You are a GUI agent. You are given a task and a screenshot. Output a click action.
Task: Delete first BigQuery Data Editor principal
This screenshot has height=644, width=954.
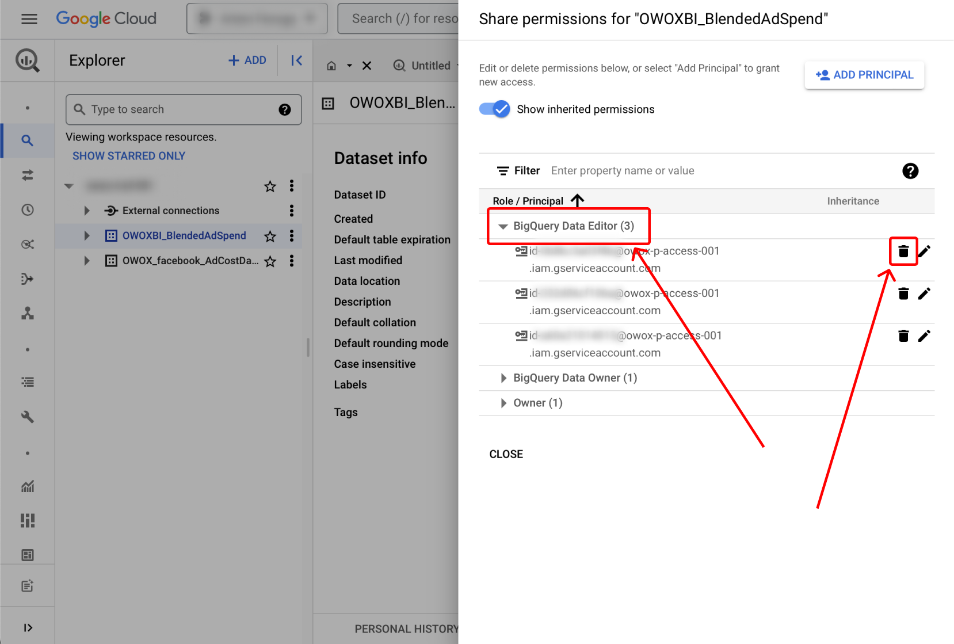click(903, 251)
